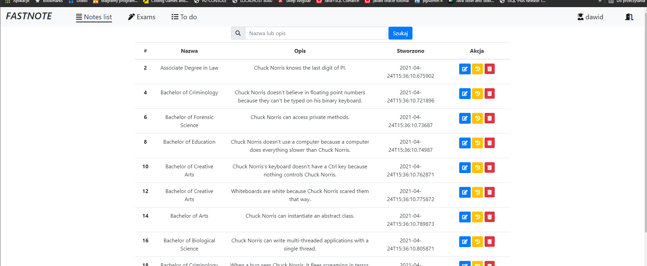
Task: Click the Stworzono column header
Action: pos(410,51)
